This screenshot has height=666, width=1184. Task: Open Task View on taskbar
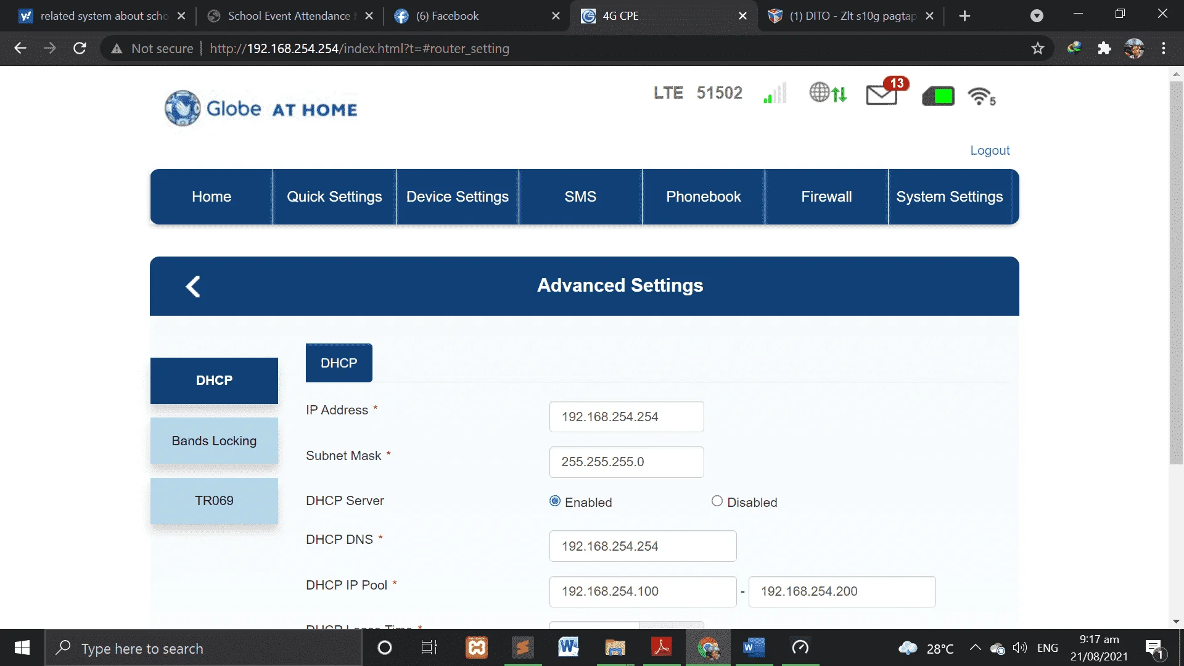429,647
